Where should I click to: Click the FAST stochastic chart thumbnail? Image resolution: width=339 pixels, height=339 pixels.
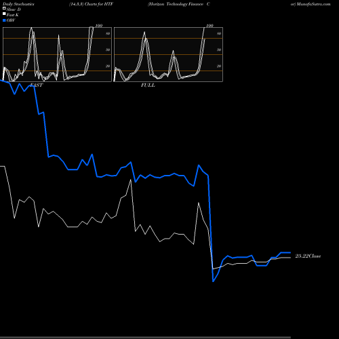pos(57,54)
